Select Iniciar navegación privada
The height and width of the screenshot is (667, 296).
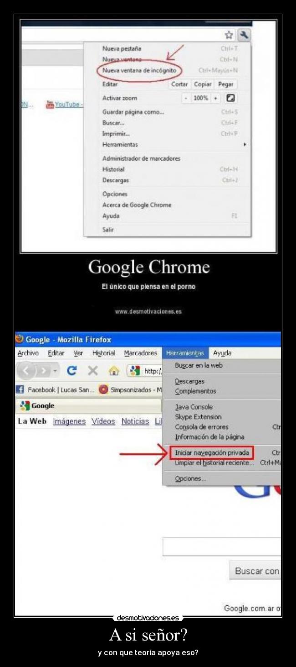pos(212,453)
